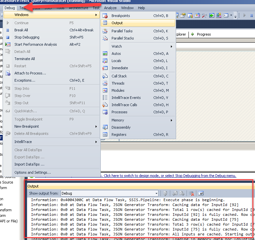The image size is (255, 240).
Task: Open the toolbar options overflow arrow
Action: (235, 16)
